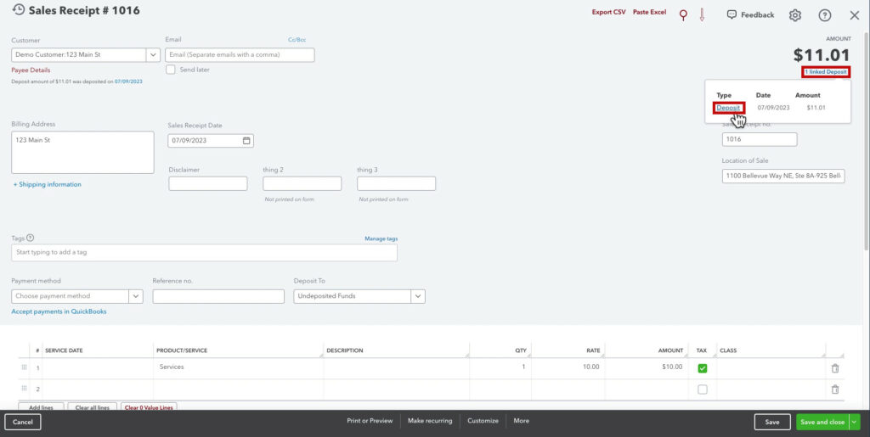The image size is (870, 437).
Task: Open the Sales Receipt Date calendar picker
Action: pos(246,141)
